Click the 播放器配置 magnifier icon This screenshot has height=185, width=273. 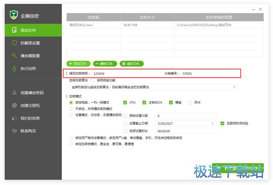tap(15, 56)
